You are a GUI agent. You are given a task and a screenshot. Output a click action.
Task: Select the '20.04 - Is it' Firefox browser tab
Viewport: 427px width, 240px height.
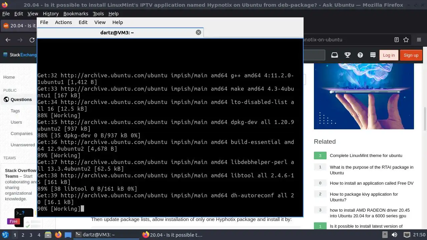19,26
